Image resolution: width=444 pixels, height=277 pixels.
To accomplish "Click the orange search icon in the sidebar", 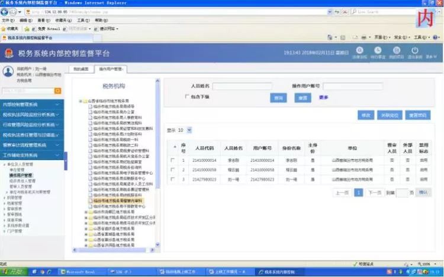I will tap(57, 90).
